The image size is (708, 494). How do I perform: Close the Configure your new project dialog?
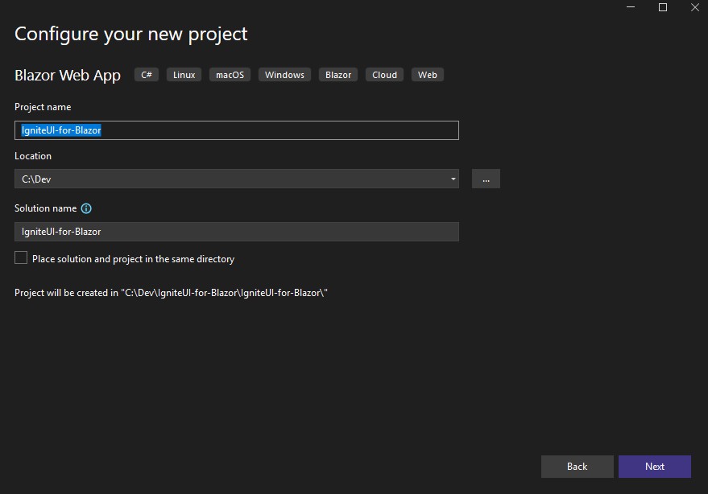(x=694, y=8)
